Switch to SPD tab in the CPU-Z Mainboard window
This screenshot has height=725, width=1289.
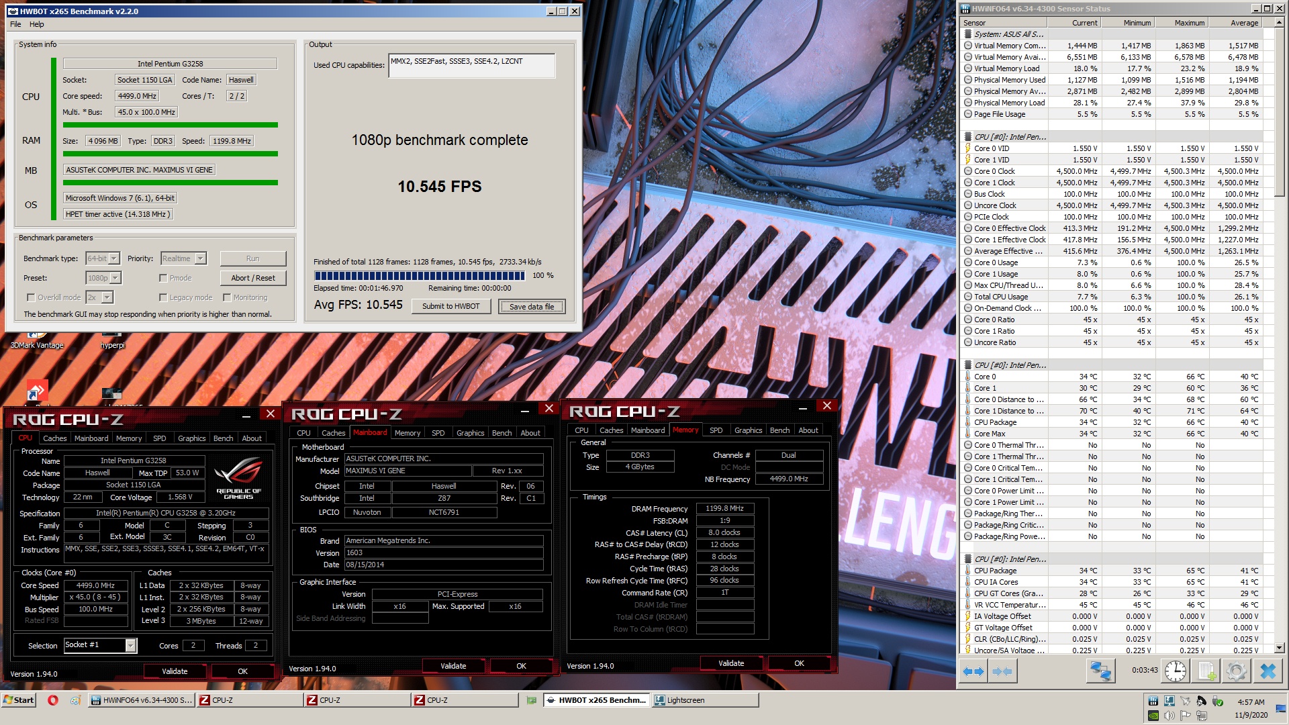point(438,433)
